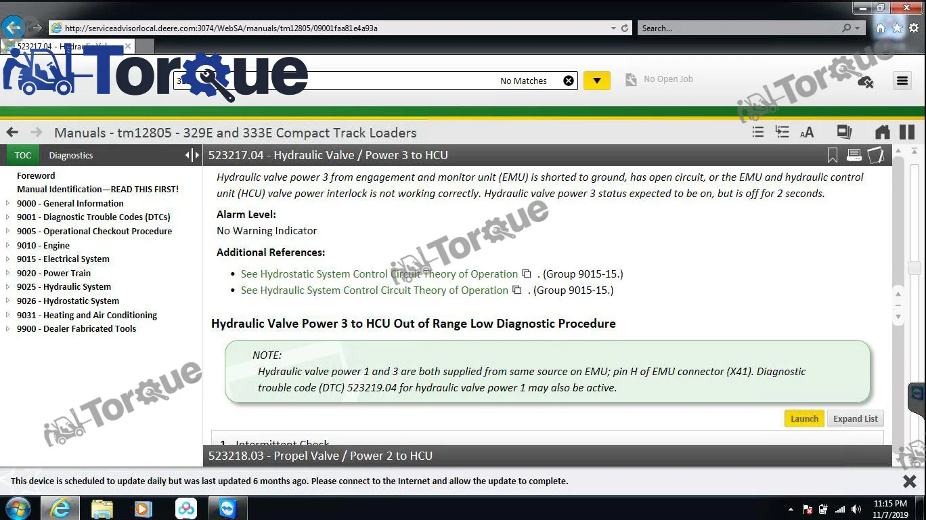Open Manual Identification—READ THIS FIRST!

97,189
